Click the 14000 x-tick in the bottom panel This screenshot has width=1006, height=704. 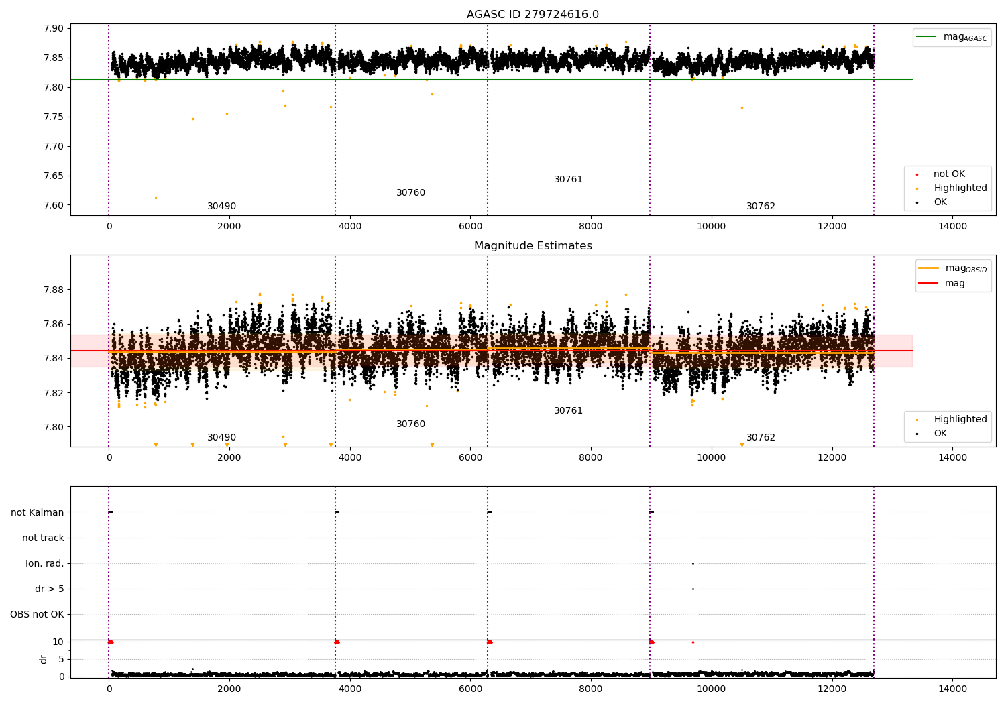[x=952, y=689]
